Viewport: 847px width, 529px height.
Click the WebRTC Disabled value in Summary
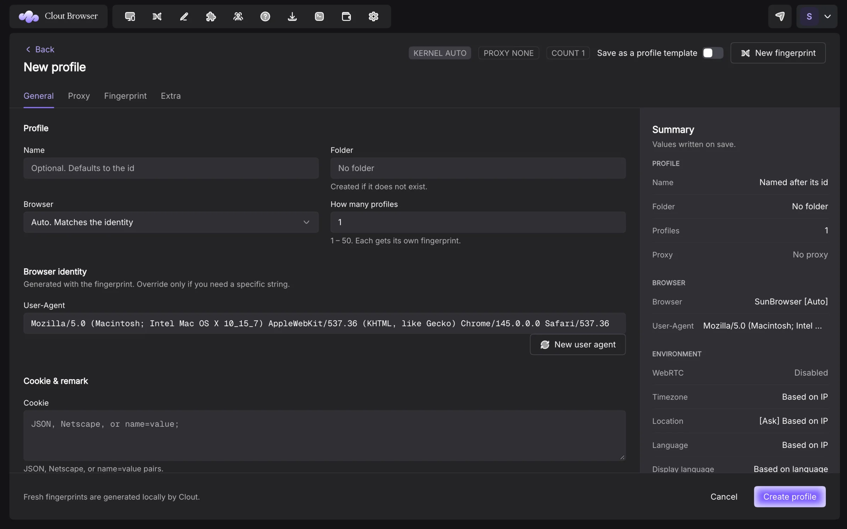(x=811, y=373)
